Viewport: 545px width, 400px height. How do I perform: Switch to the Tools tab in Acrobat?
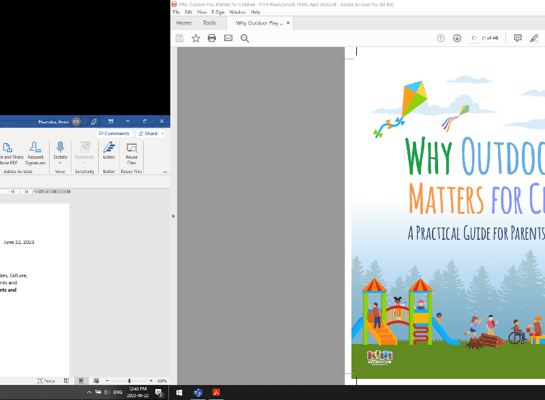pos(209,23)
